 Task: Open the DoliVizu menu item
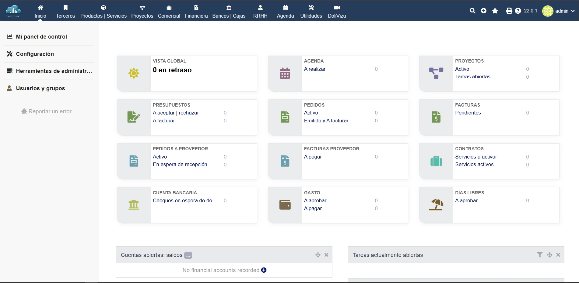tap(337, 12)
